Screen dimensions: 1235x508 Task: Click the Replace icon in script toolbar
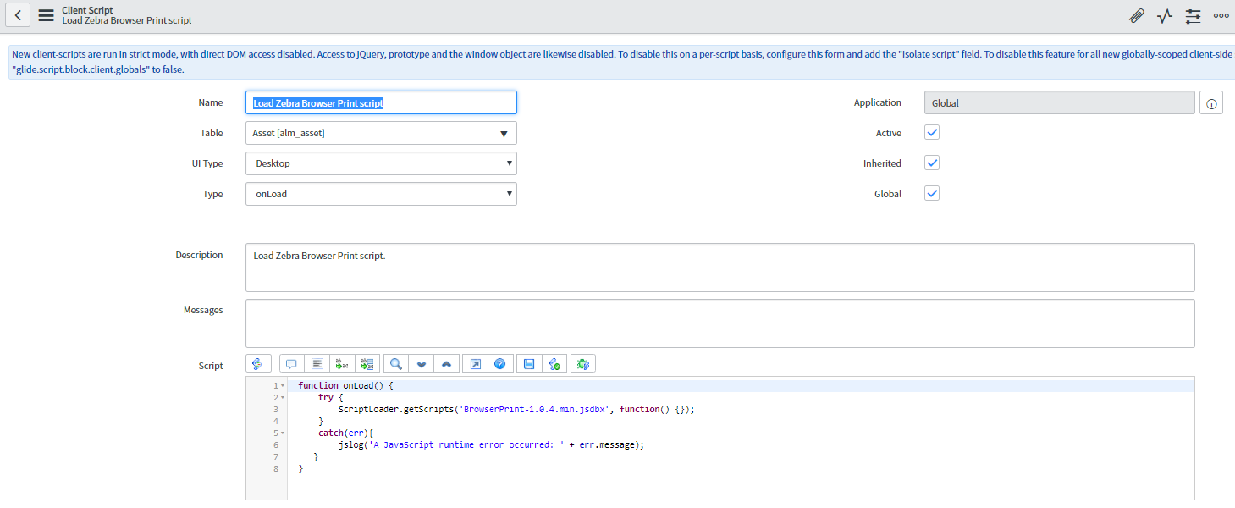342,363
